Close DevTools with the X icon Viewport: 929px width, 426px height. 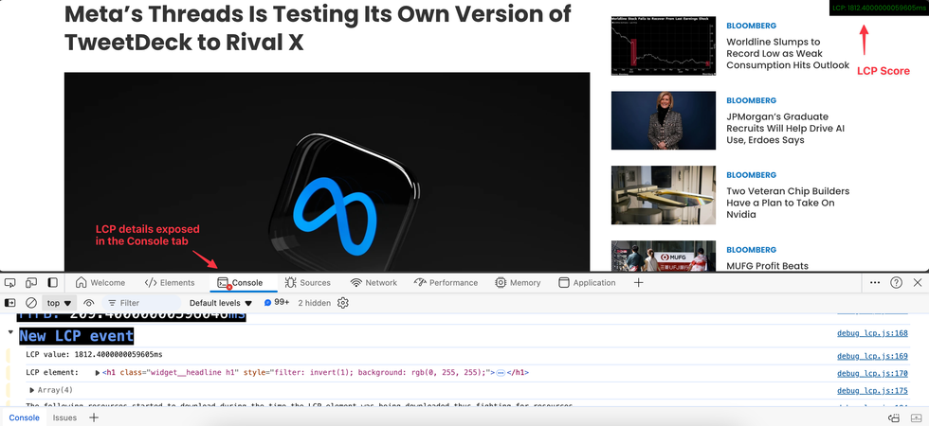[918, 283]
